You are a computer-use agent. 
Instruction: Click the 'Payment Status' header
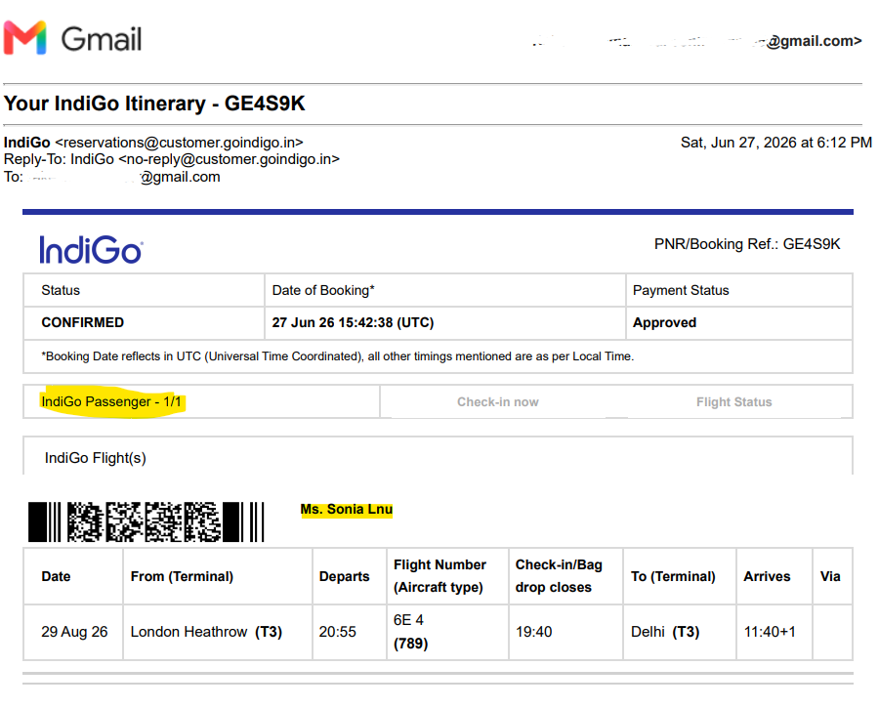tap(681, 290)
